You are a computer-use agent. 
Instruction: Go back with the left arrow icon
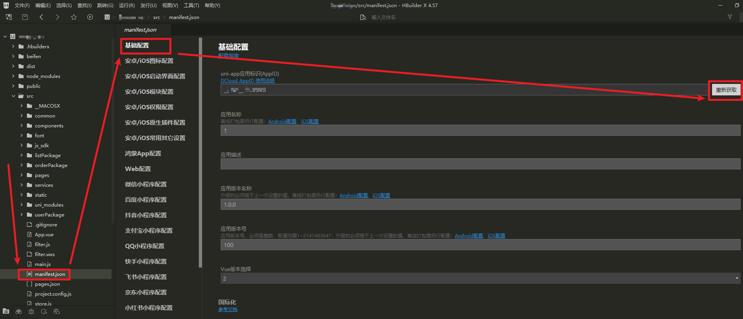tap(41, 17)
